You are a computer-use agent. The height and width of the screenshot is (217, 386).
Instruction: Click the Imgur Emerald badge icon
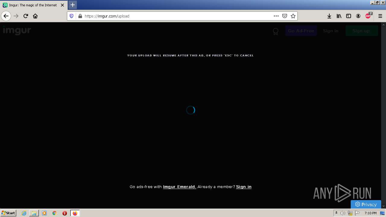coord(276,31)
